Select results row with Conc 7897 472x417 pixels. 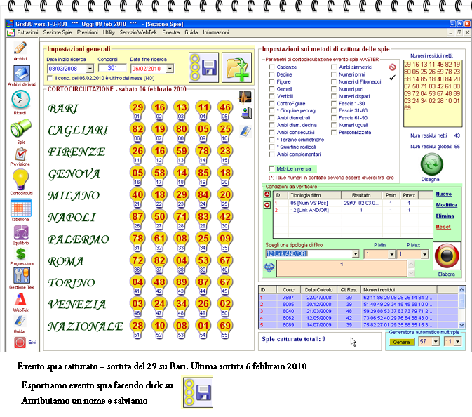pyautogui.click(x=358, y=298)
